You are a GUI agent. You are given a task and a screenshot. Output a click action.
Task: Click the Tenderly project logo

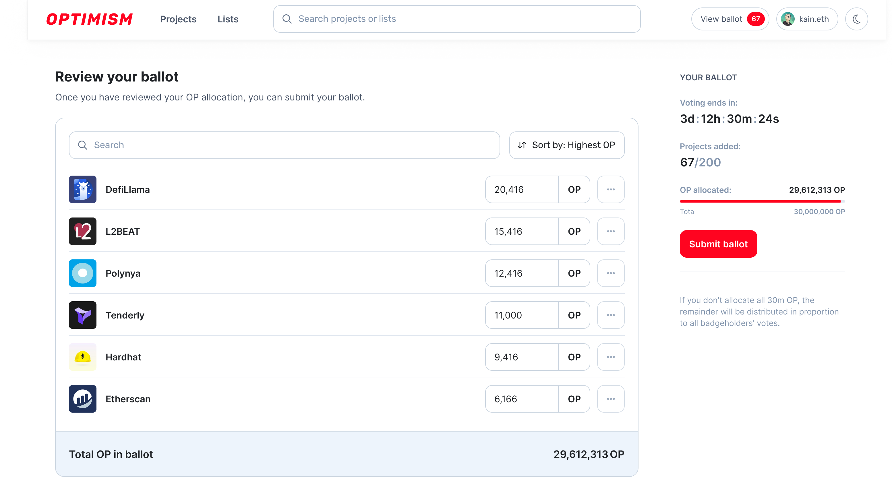(82, 315)
